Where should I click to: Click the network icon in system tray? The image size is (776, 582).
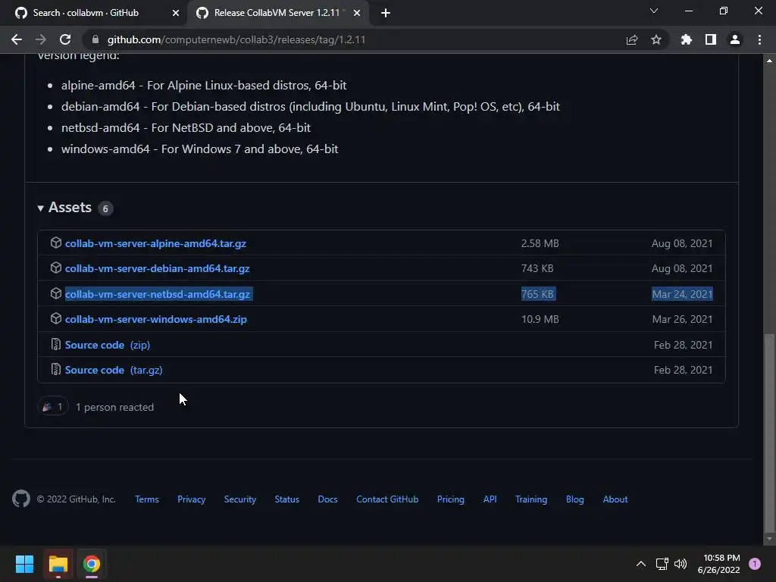[662, 564]
